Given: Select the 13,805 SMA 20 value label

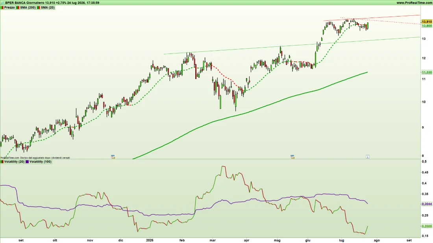Looking at the screenshot, I should point(427,26).
